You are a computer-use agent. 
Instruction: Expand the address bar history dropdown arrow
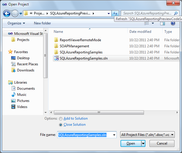(109, 14)
